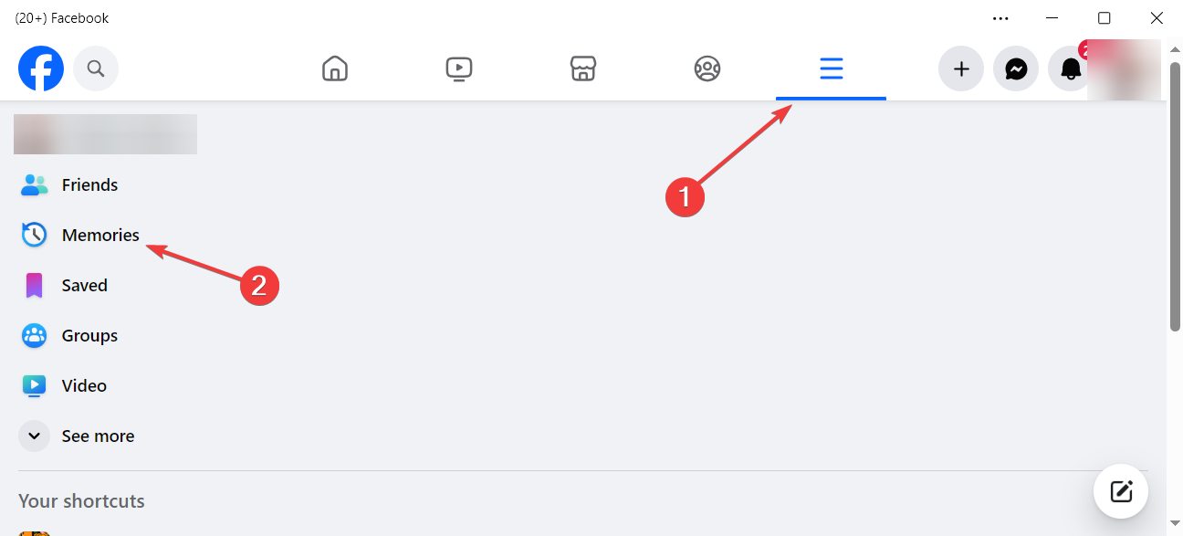Open the app options with the ellipsis menu
Screen dimensions: 1183x536
tap(1000, 17)
